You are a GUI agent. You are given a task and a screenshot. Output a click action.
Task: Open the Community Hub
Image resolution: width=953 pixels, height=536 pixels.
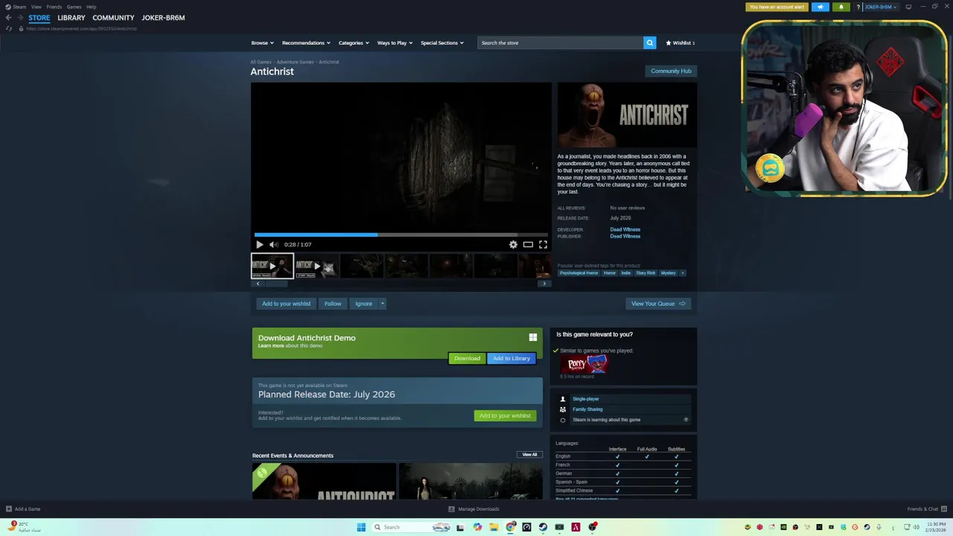click(671, 71)
